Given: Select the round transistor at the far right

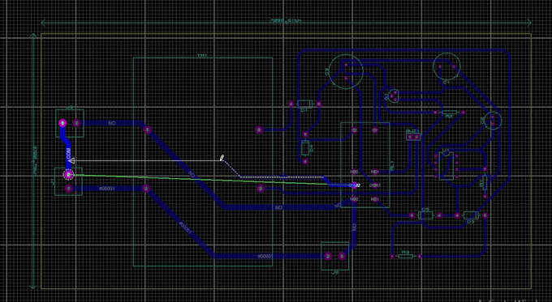Looking at the screenshot, I should (492, 121).
